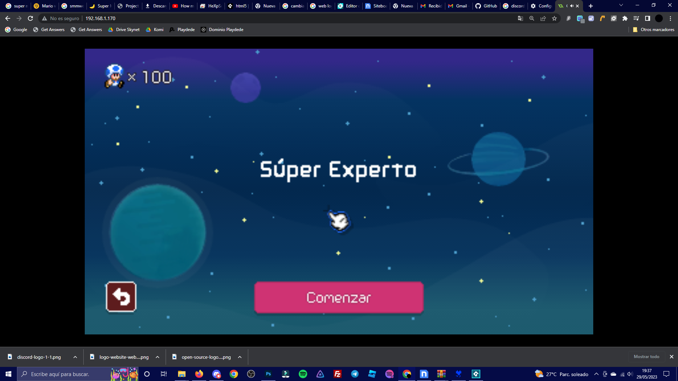Expand options for logo-website-web download

(157, 357)
